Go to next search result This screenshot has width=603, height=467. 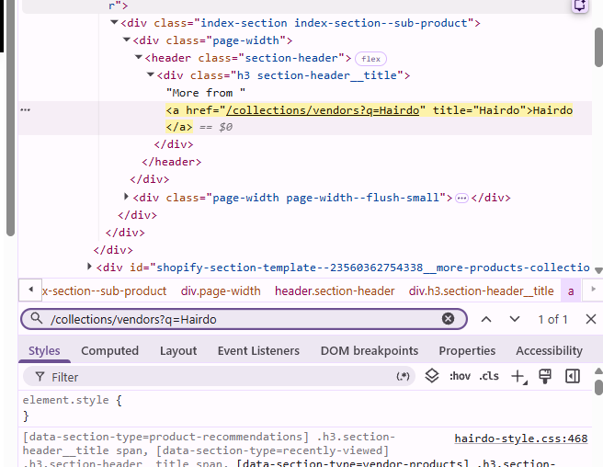pos(515,319)
